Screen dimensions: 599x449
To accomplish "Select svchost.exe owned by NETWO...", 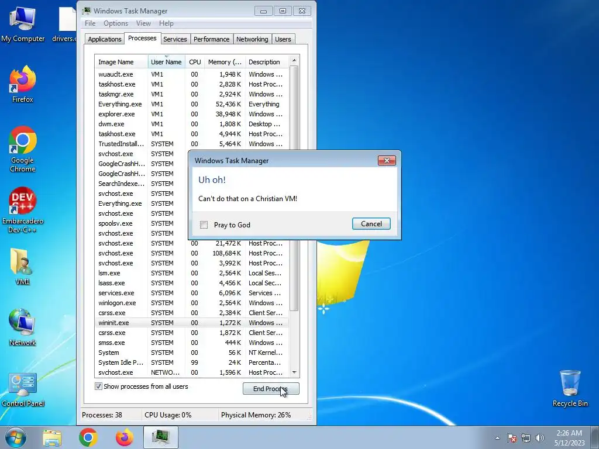I will pos(192,372).
